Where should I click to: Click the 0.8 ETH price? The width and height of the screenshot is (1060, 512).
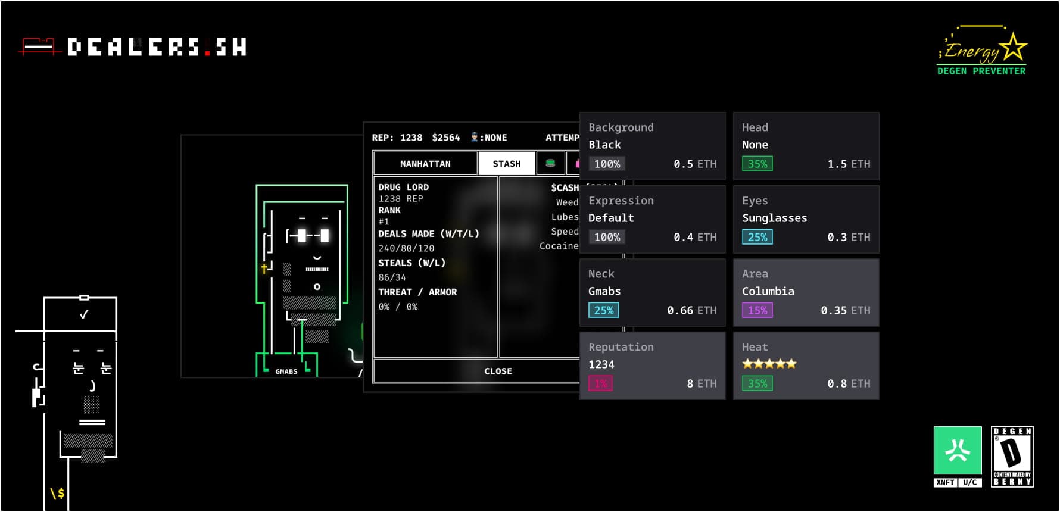849,383
